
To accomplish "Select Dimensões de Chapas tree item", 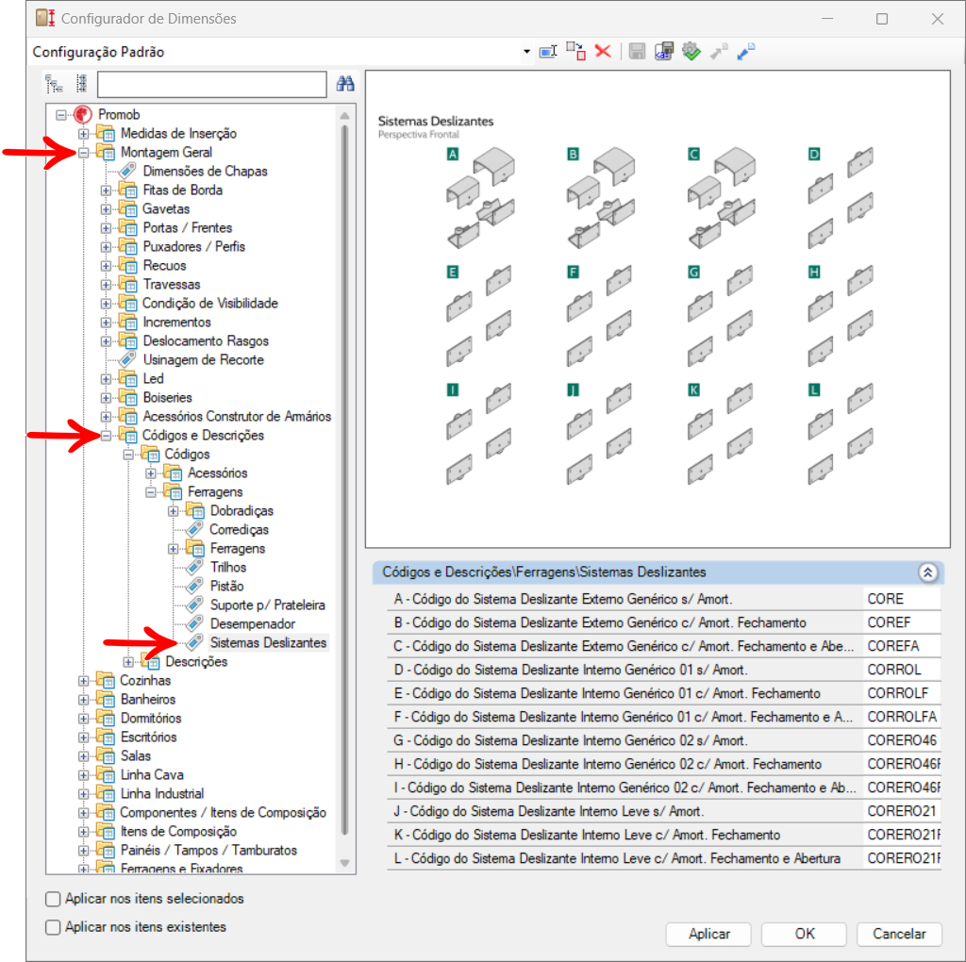I will pos(205,171).
